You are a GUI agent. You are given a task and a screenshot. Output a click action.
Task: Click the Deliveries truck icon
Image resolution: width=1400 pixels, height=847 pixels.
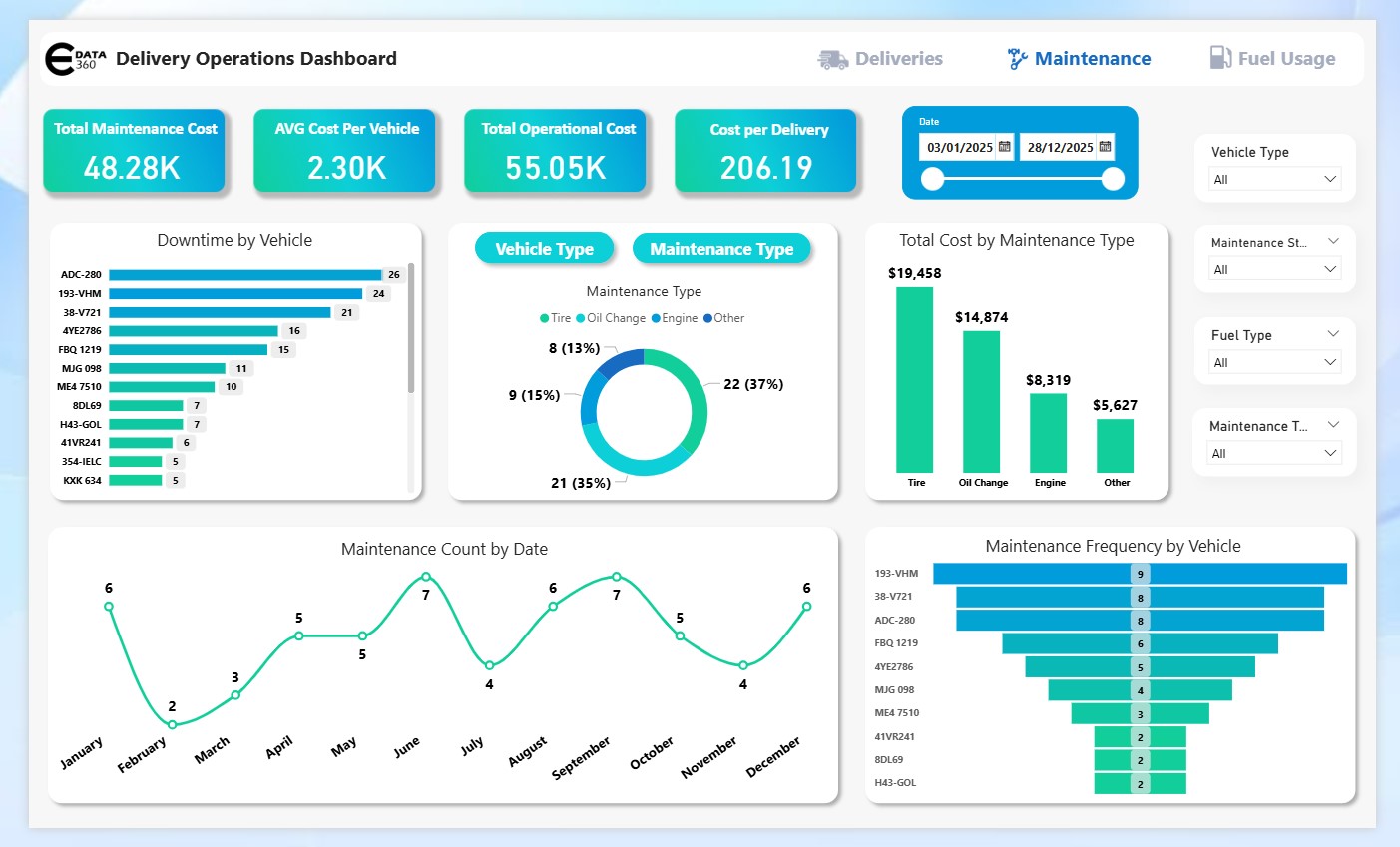(x=832, y=59)
